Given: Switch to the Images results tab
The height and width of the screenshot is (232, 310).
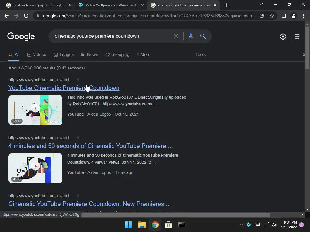Looking at the screenshot, I should pos(64,55).
